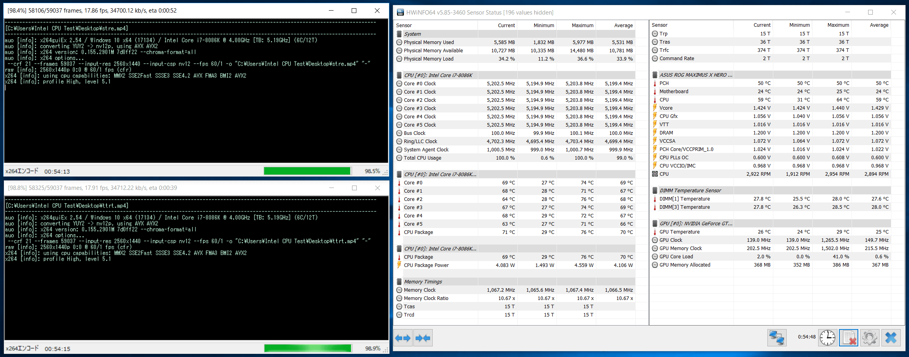This screenshot has height=357, width=909.
Task: Select the GPU Memory Allocated row
Action: click(x=771, y=265)
